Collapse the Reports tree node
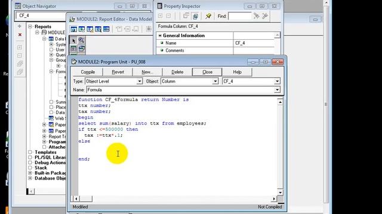This screenshot has height=214, width=382. click(30, 26)
